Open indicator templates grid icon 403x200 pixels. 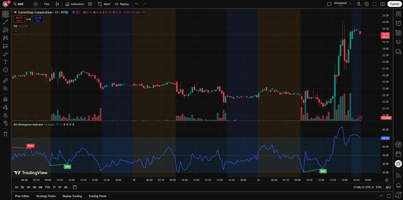(90, 4)
